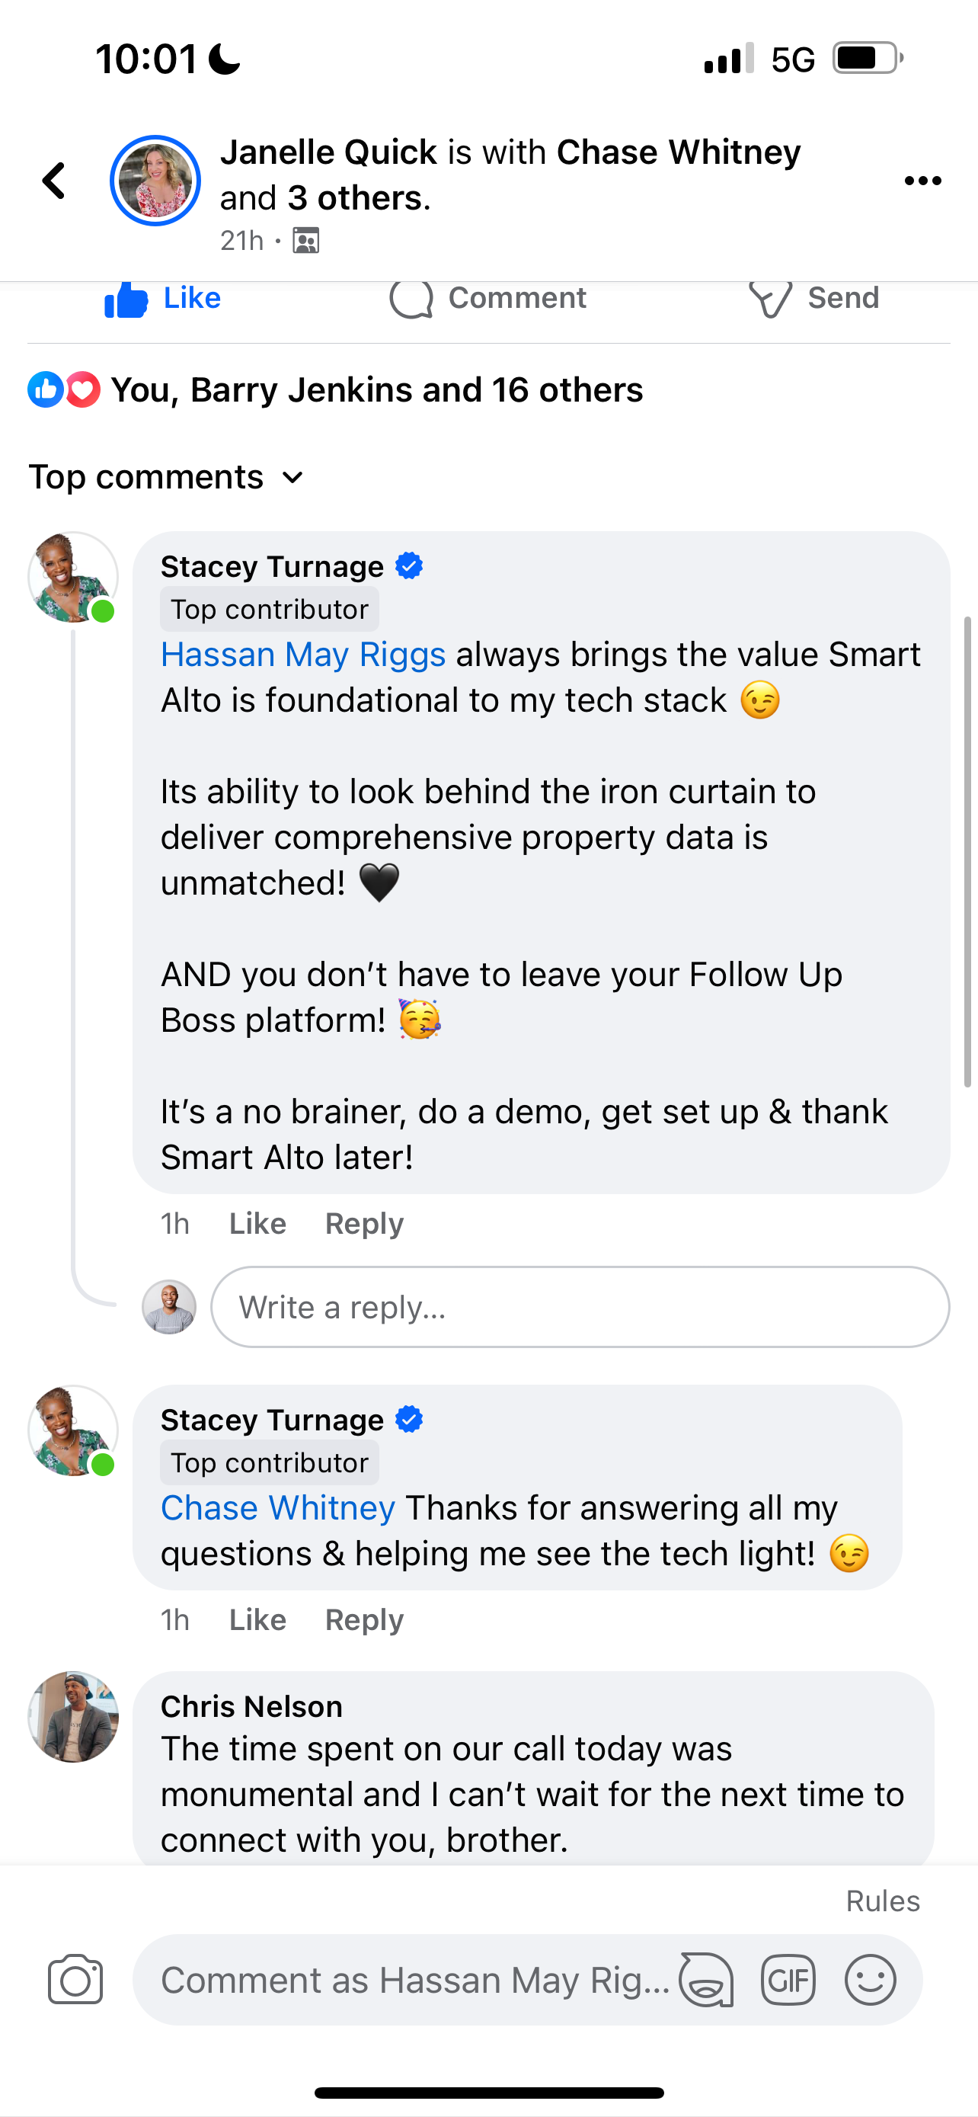Reply to Stacey's Chase Whitney comment

click(x=364, y=1620)
